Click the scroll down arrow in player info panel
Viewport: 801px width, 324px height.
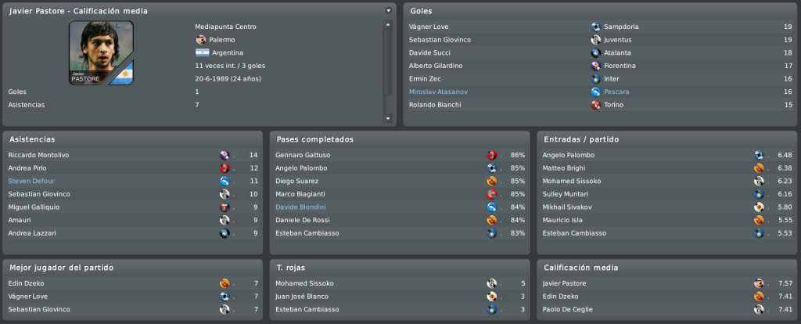click(388, 118)
